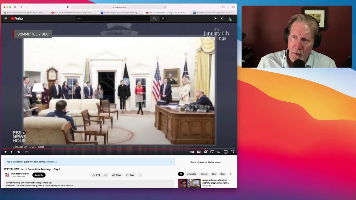This screenshot has width=356, height=200.
Task: Toggle closed captions (CC) on the video
Action: [199, 152]
